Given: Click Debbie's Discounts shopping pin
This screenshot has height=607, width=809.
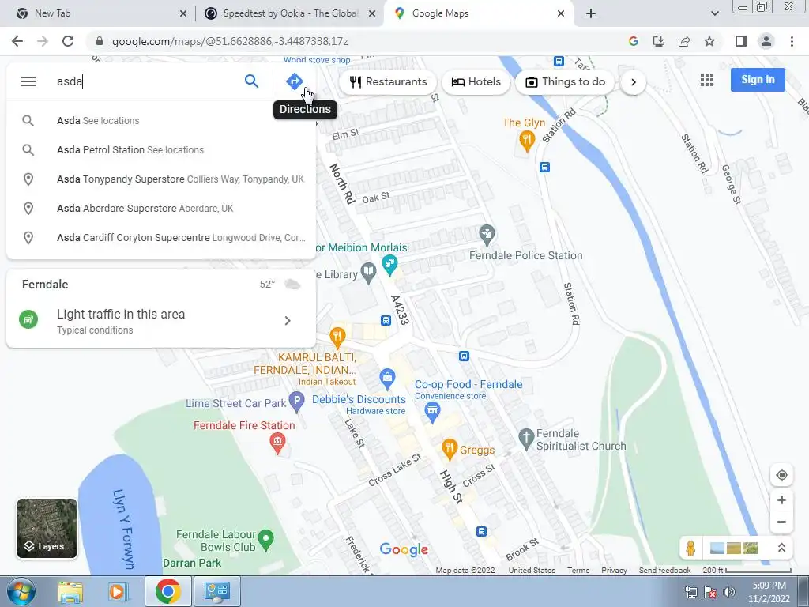Looking at the screenshot, I should click(x=387, y=379).
